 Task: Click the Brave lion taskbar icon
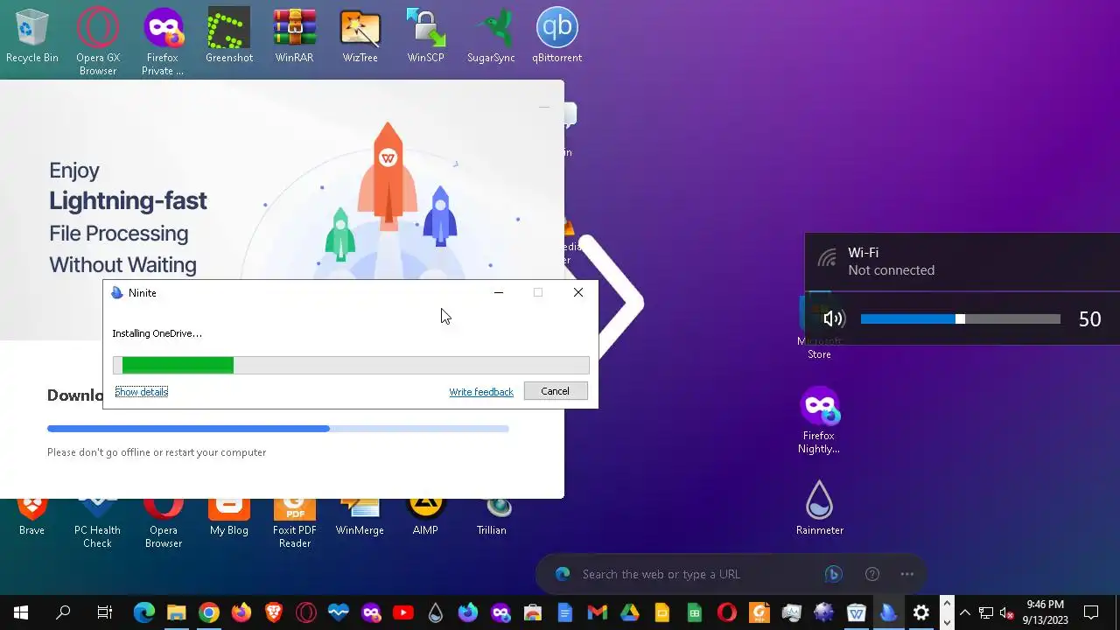tap(274, 612)
